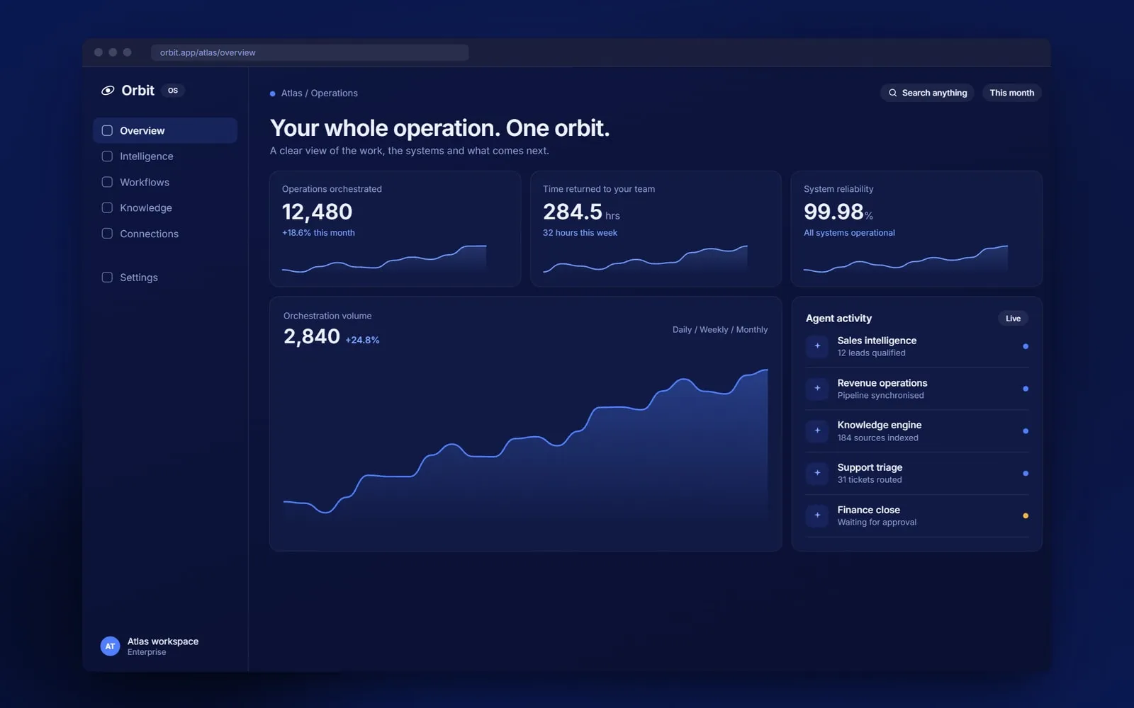Image resolution: width=1134 pixels, height=708 pixels.
Task: Click the OS badge next to Orbit
Action: 173,91
